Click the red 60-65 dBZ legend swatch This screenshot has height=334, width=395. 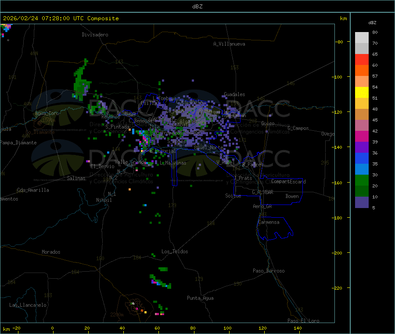coord(362,59)
